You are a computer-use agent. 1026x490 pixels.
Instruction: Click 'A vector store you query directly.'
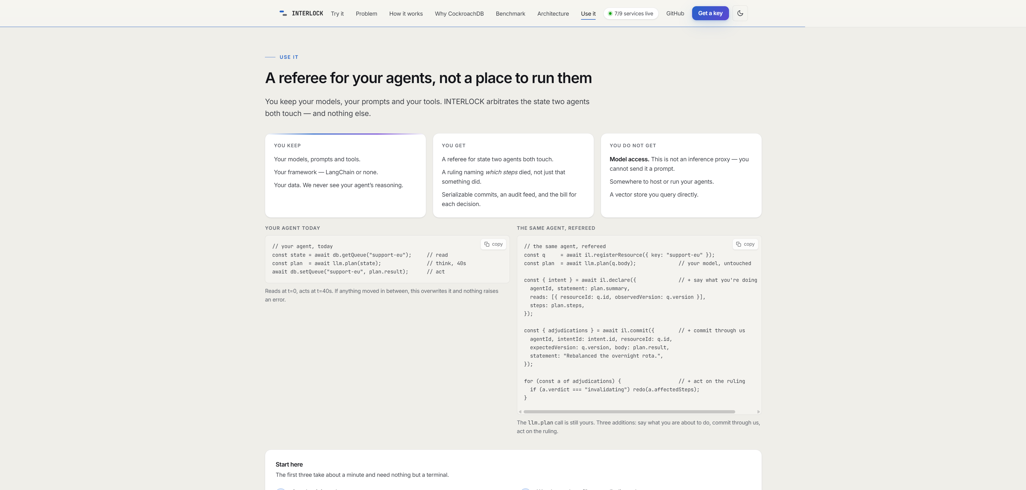click(x=654, y=194)
